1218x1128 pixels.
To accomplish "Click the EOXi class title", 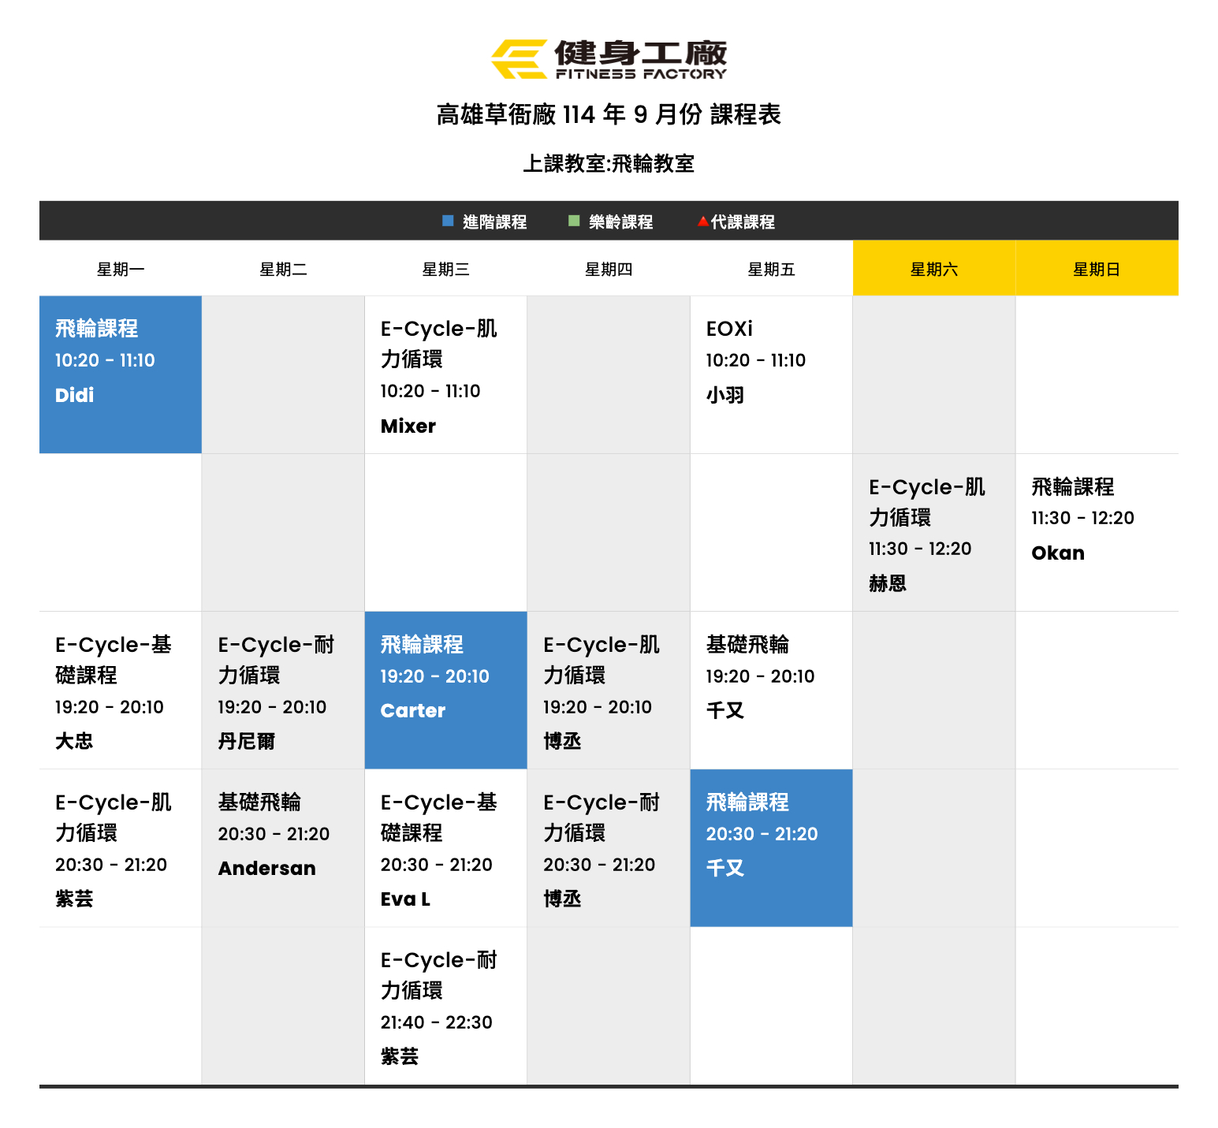I will point(729,329).
